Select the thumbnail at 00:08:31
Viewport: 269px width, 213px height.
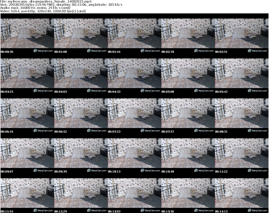pyautogui.click(x=242, y=113)
